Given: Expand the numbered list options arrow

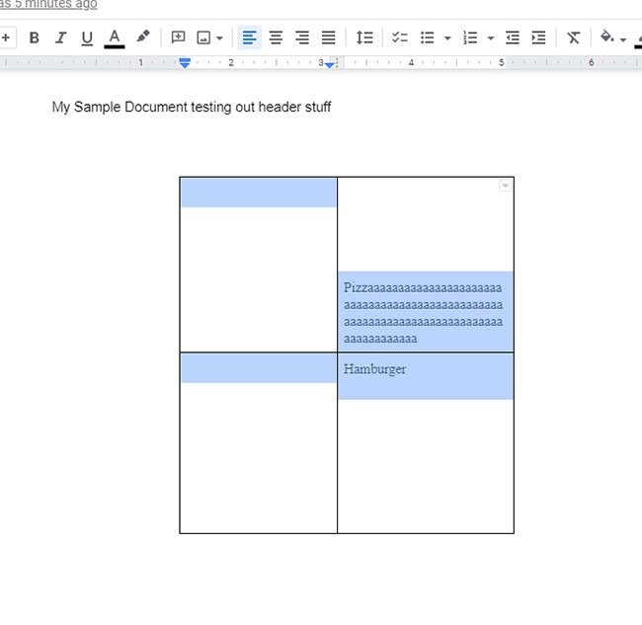Looking at the screenshot, I should [x=491, y=39].
